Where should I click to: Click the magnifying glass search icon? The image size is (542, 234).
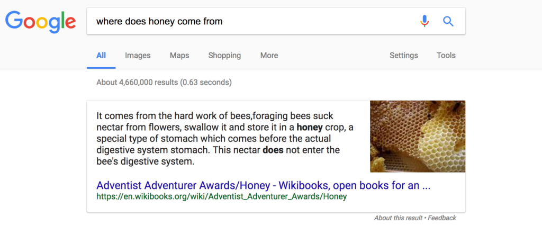point(448,21)
